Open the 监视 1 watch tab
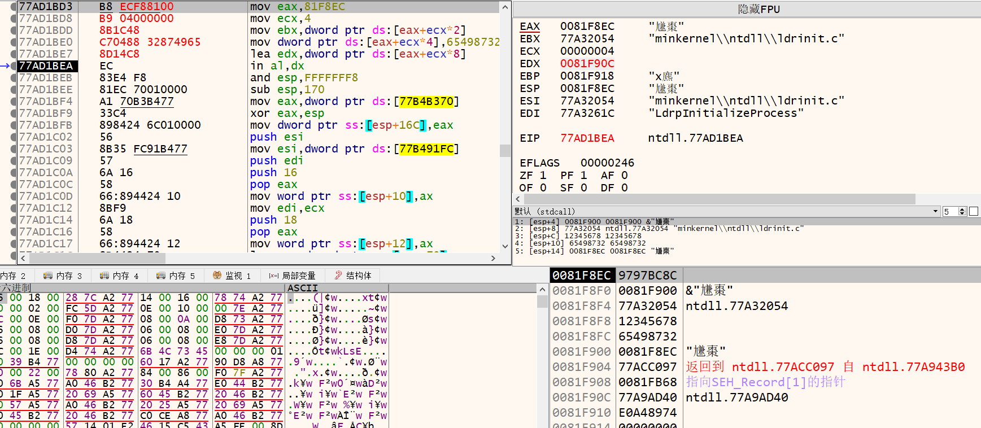The height and width of the screenshot is (428, 981). click(232, 276)
